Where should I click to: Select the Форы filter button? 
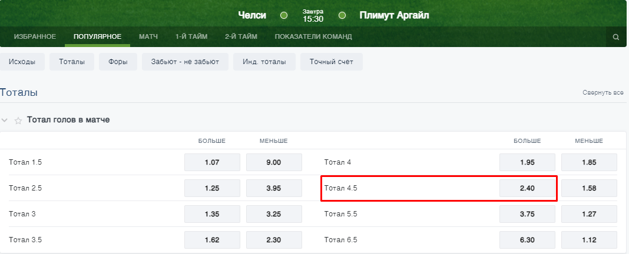coord(118,62)
